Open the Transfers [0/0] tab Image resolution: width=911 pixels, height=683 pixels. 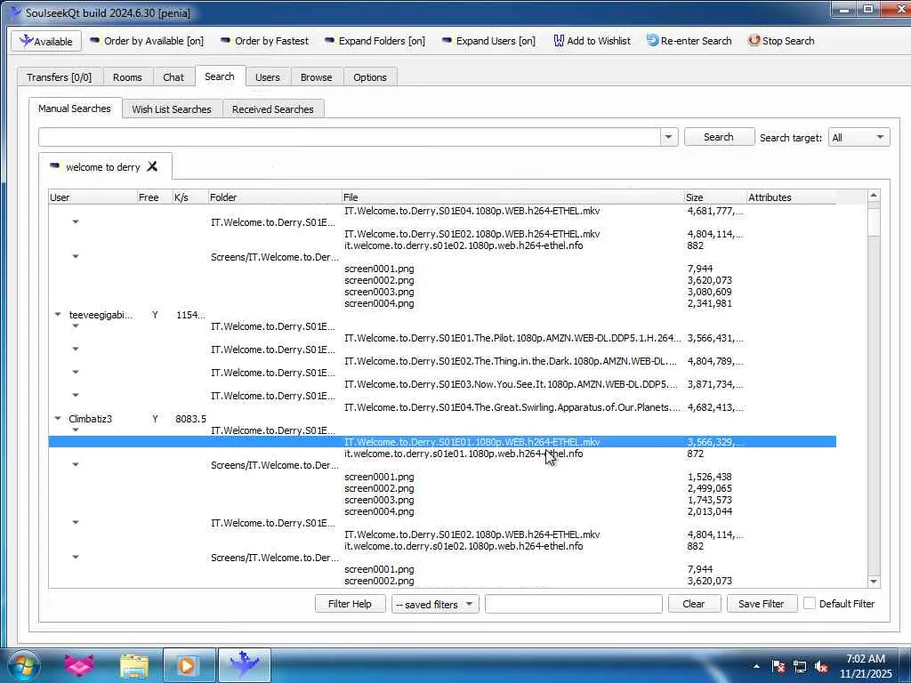point(60,77)
